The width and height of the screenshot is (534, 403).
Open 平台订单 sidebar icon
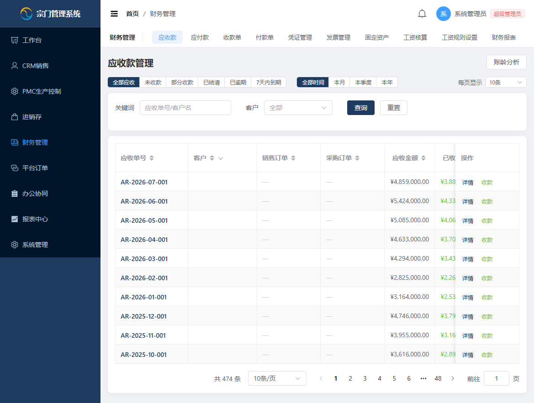14,168
